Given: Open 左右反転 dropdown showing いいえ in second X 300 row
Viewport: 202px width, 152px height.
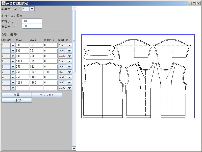Looking at the screenshot, I should coord(69,51).
